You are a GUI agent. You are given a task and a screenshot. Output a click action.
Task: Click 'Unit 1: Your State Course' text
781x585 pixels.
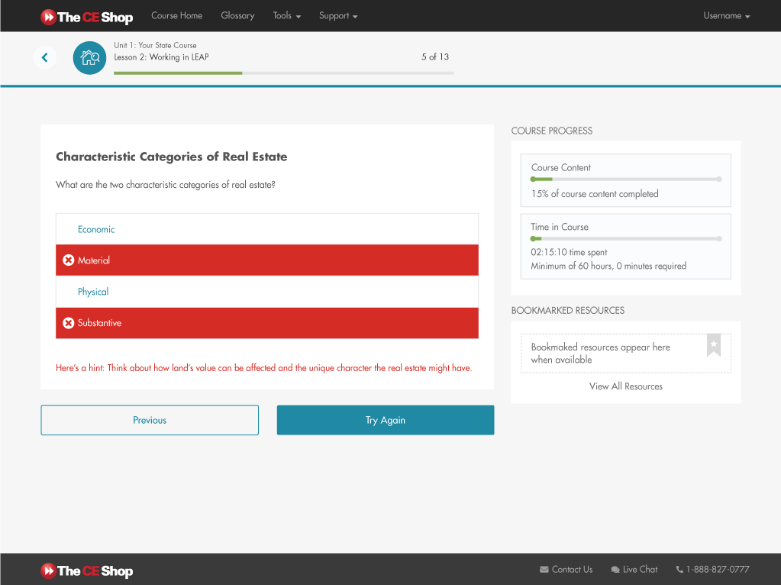pyautogui.click(x=155, y=45)
